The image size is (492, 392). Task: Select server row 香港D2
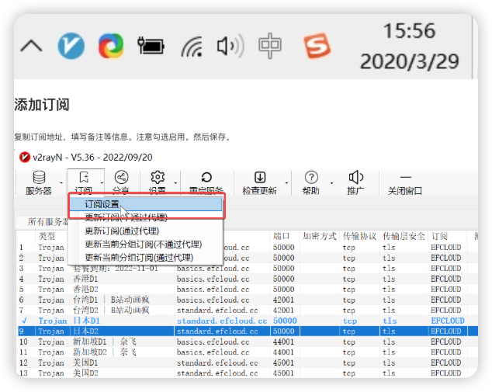[248, 289]
